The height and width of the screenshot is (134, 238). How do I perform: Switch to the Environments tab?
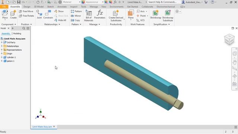[116, 7]
